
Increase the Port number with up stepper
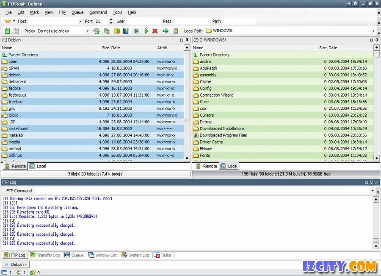(111, 20)
